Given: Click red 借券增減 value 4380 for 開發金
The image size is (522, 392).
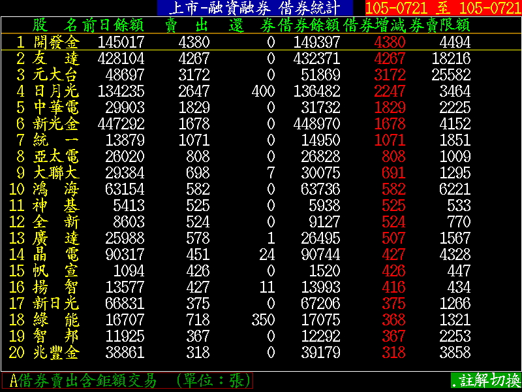Looking at the screenshot, I should coord(390,42).
